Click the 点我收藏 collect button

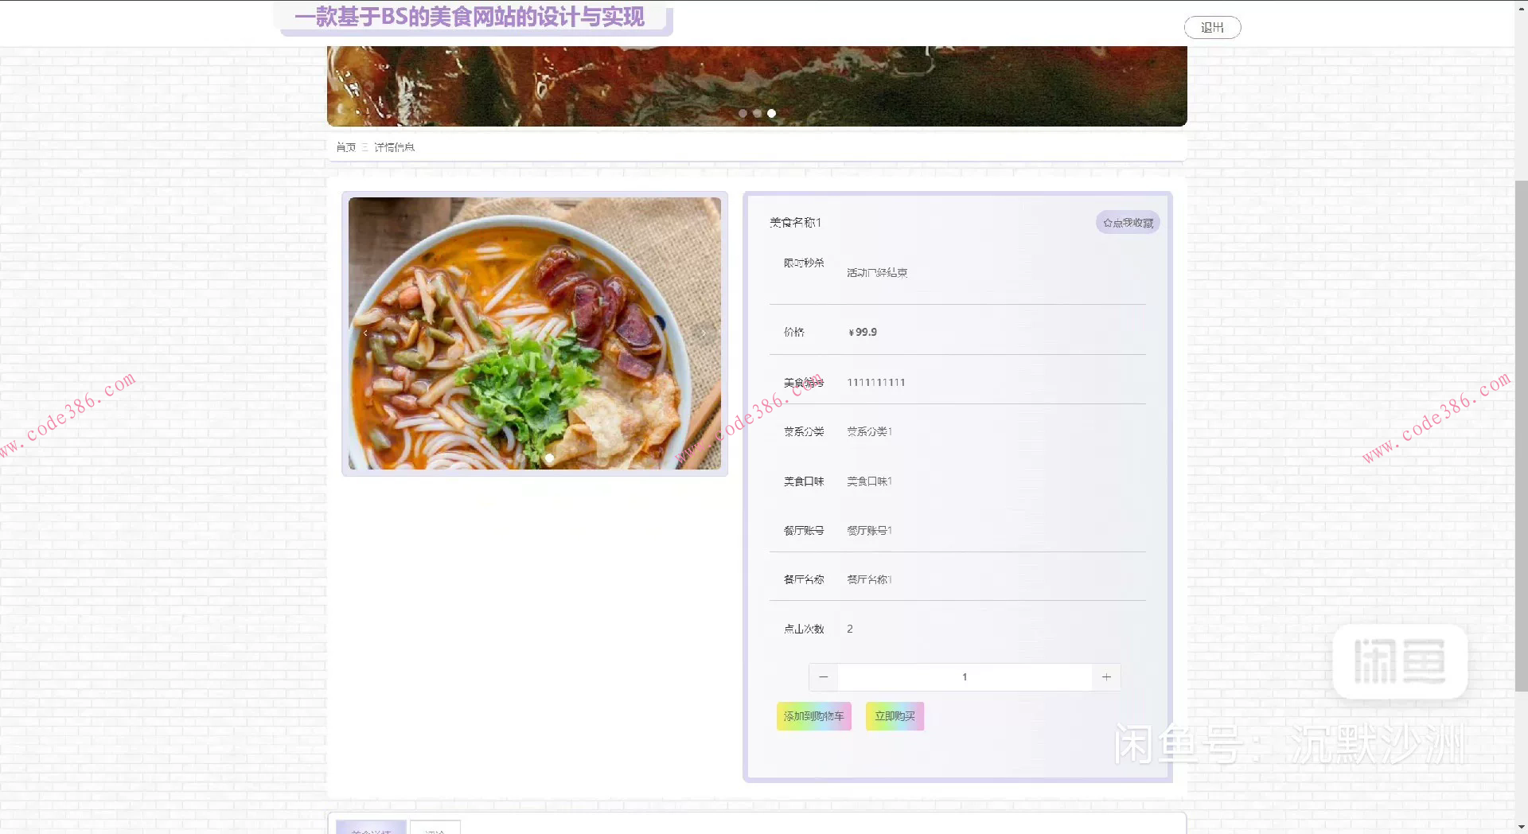pyautogui.click(x=1128, y=222)
